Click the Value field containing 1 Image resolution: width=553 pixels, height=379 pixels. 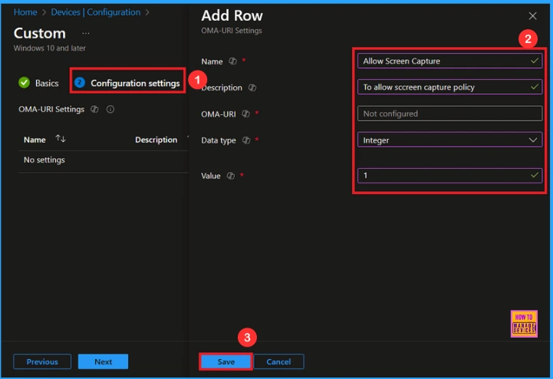point(449,176)
